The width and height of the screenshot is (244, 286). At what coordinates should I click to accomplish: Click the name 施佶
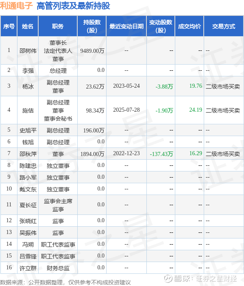[x=28, y=110]
